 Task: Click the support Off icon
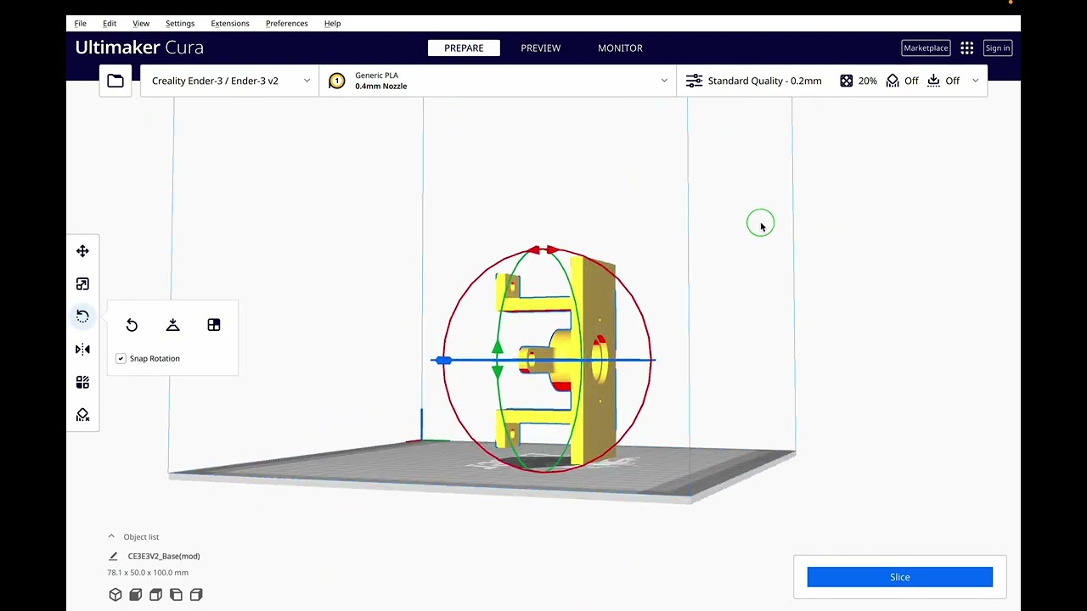893,81
